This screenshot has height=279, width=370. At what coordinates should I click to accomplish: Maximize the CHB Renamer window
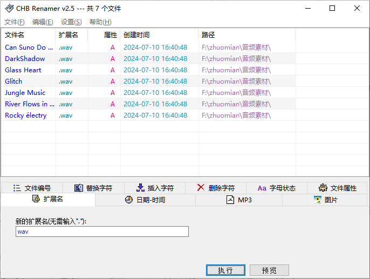tap(332, 8)
